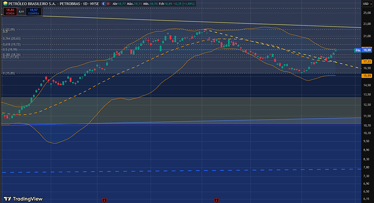Click the 14,50 label on the price axis
The image size is (374, 203).
[x=367, y=85]
